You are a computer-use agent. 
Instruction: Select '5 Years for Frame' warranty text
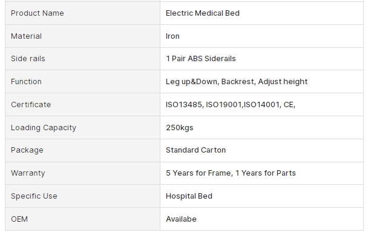pyautogui.click(x=199, y=173)
